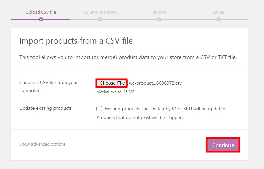Select the Column mapping step label
The image size is (264, 169).
(100, 12)
